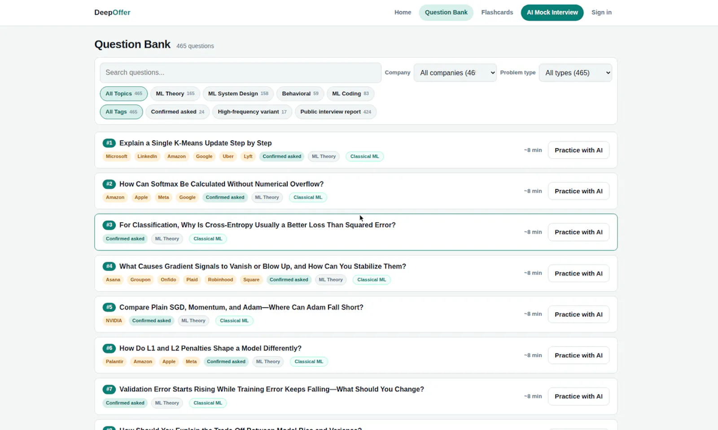Viewport: 718px width, 430px height.
Task: Start the AI Mock Interview
Action: [x=552, y=13]
